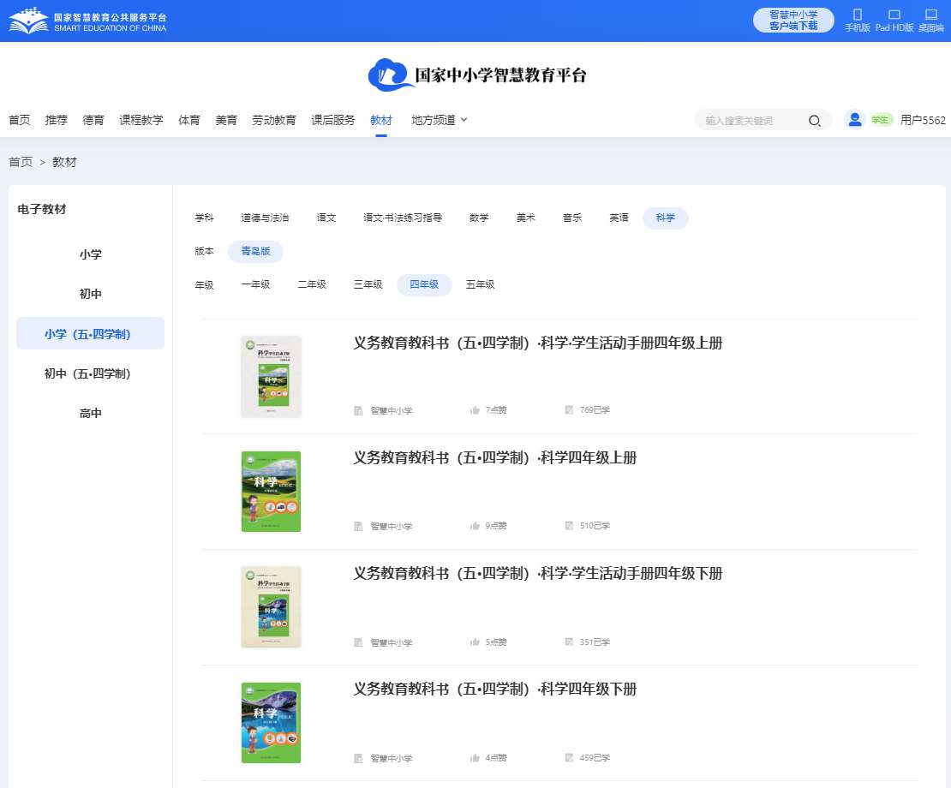Click the study icon beside 510已学
Viewport: 951px width, 788px height.
pyautogui.click(x=569, y=526)
